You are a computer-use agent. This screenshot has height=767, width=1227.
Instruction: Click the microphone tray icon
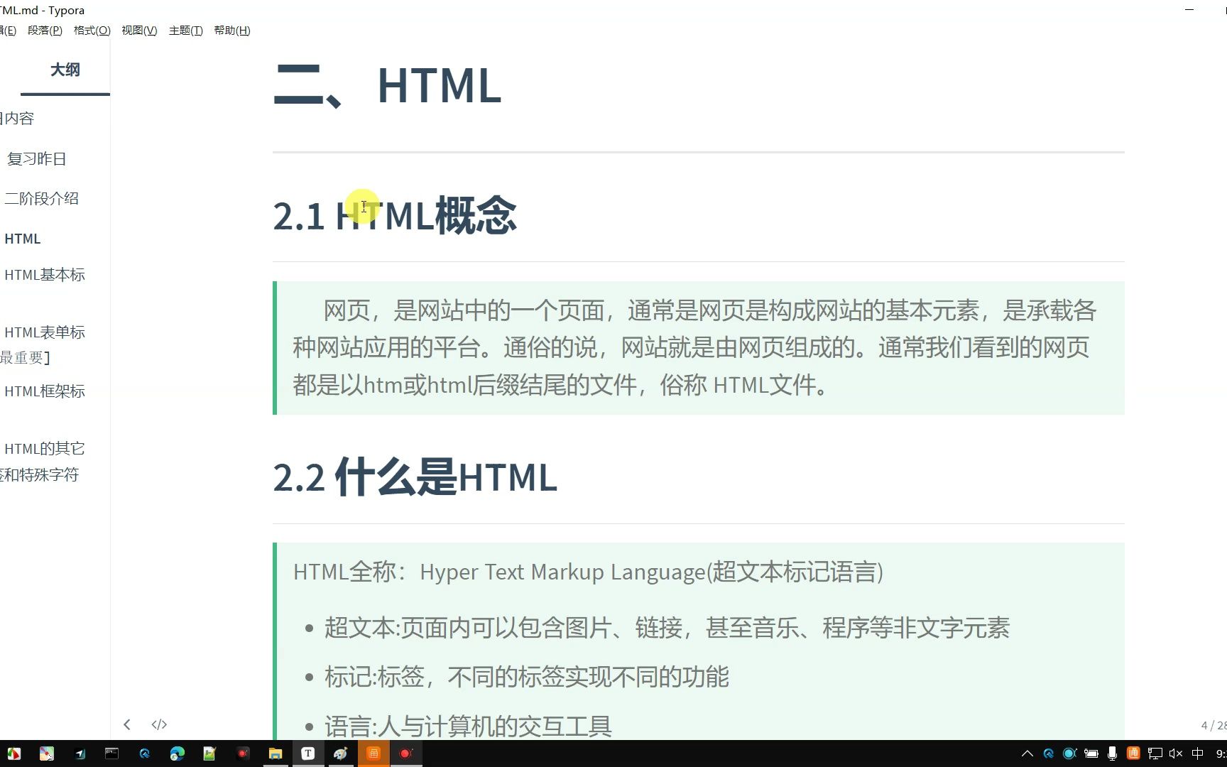1112,754
